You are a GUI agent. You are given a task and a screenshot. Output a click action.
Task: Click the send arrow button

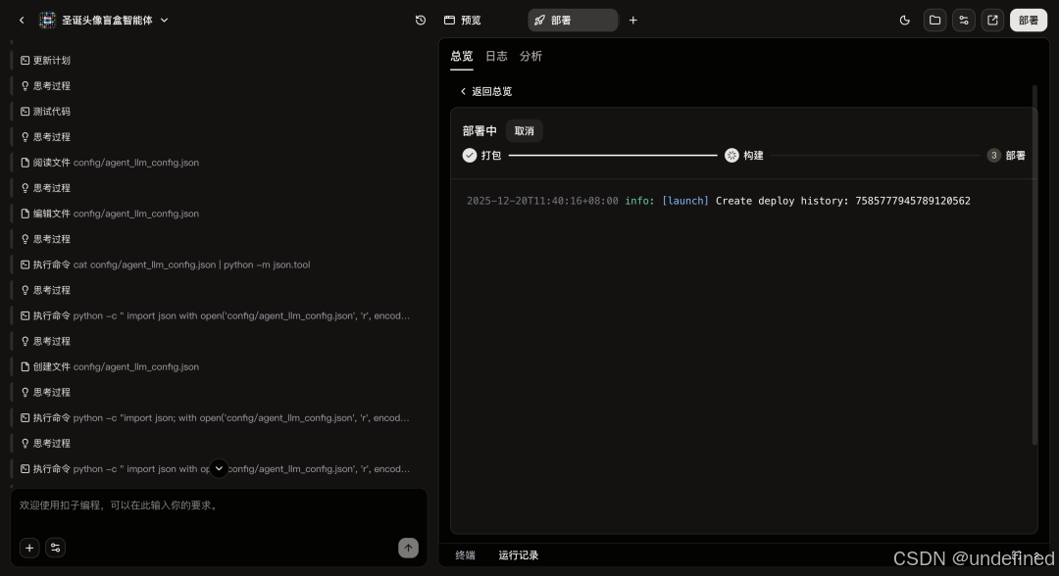(408, 548)
